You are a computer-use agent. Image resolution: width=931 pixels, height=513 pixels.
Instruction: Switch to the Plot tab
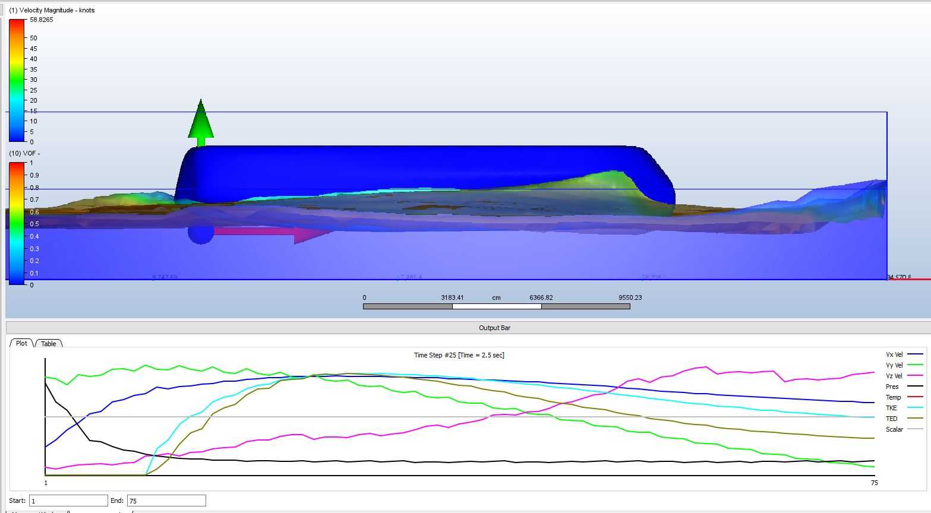point(21,343)
